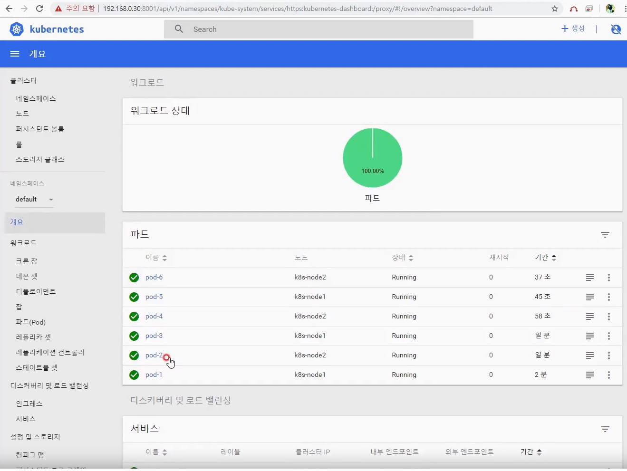Open three-dot actions menu for pod-3

pos(608,336)
